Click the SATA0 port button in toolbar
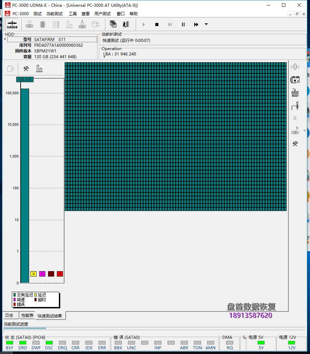The width and height of the screenshot is (310, 354). [12, 24]
